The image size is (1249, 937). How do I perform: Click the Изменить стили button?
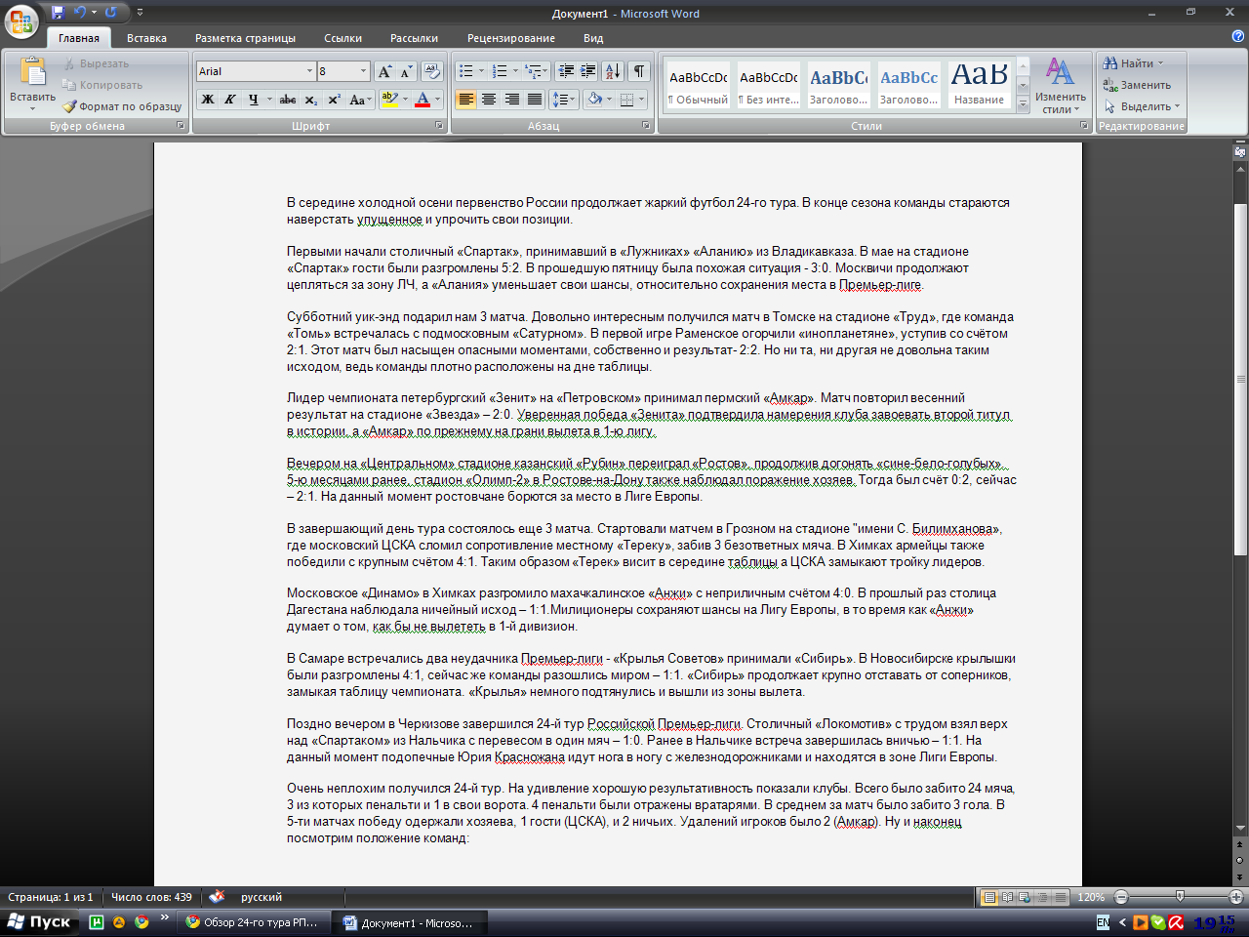pyautogui.click(x=1060, y=85)
